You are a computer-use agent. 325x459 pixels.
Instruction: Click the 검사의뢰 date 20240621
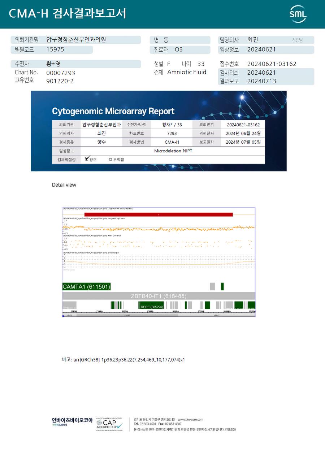pyautogui.click(x=262, y=73)
